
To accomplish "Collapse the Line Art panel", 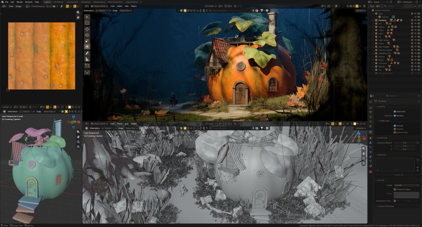I will click(376, 180).
